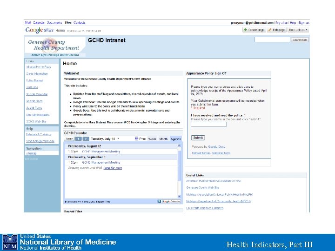335x251 pixels.
Task: Open Tutorials & Training help link
Action: [x=38, y=134]
